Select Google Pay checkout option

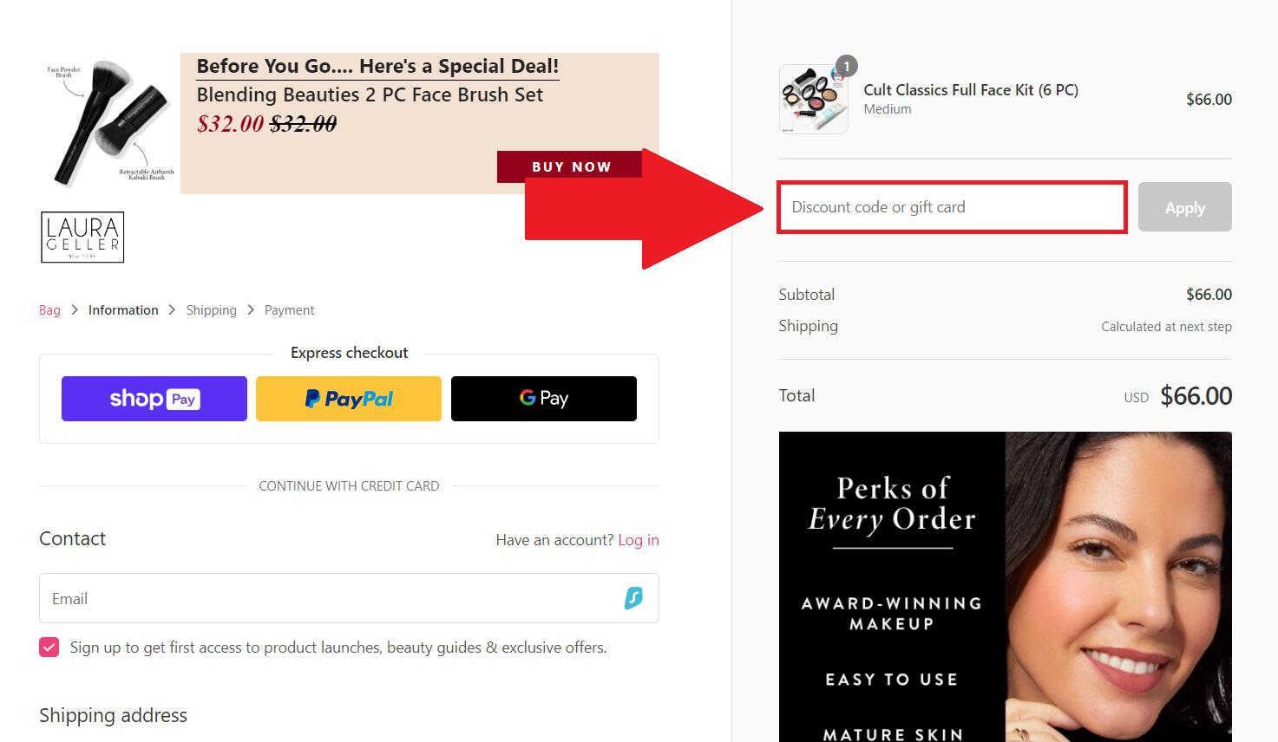pyautogui.click(x=544, y=399)
